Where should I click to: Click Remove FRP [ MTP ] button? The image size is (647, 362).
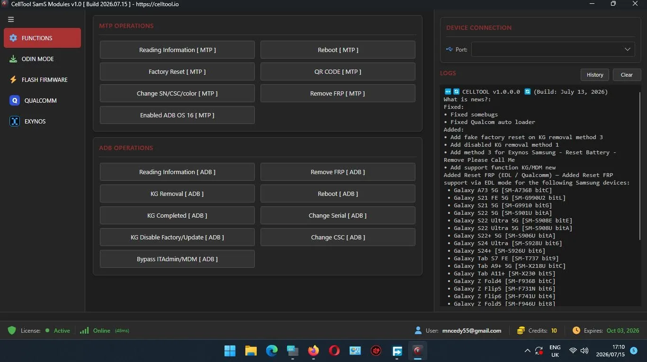(x=338, y=93)
